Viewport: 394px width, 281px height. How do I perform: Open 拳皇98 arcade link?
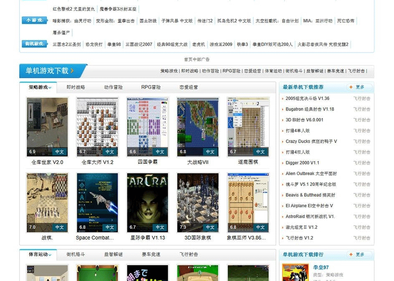click(x=114, y=45)
